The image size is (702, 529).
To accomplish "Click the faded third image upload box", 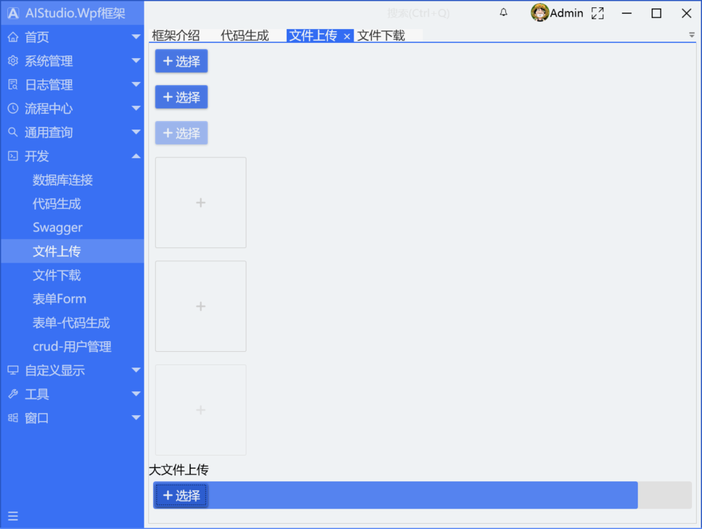I will coord(201,410).
